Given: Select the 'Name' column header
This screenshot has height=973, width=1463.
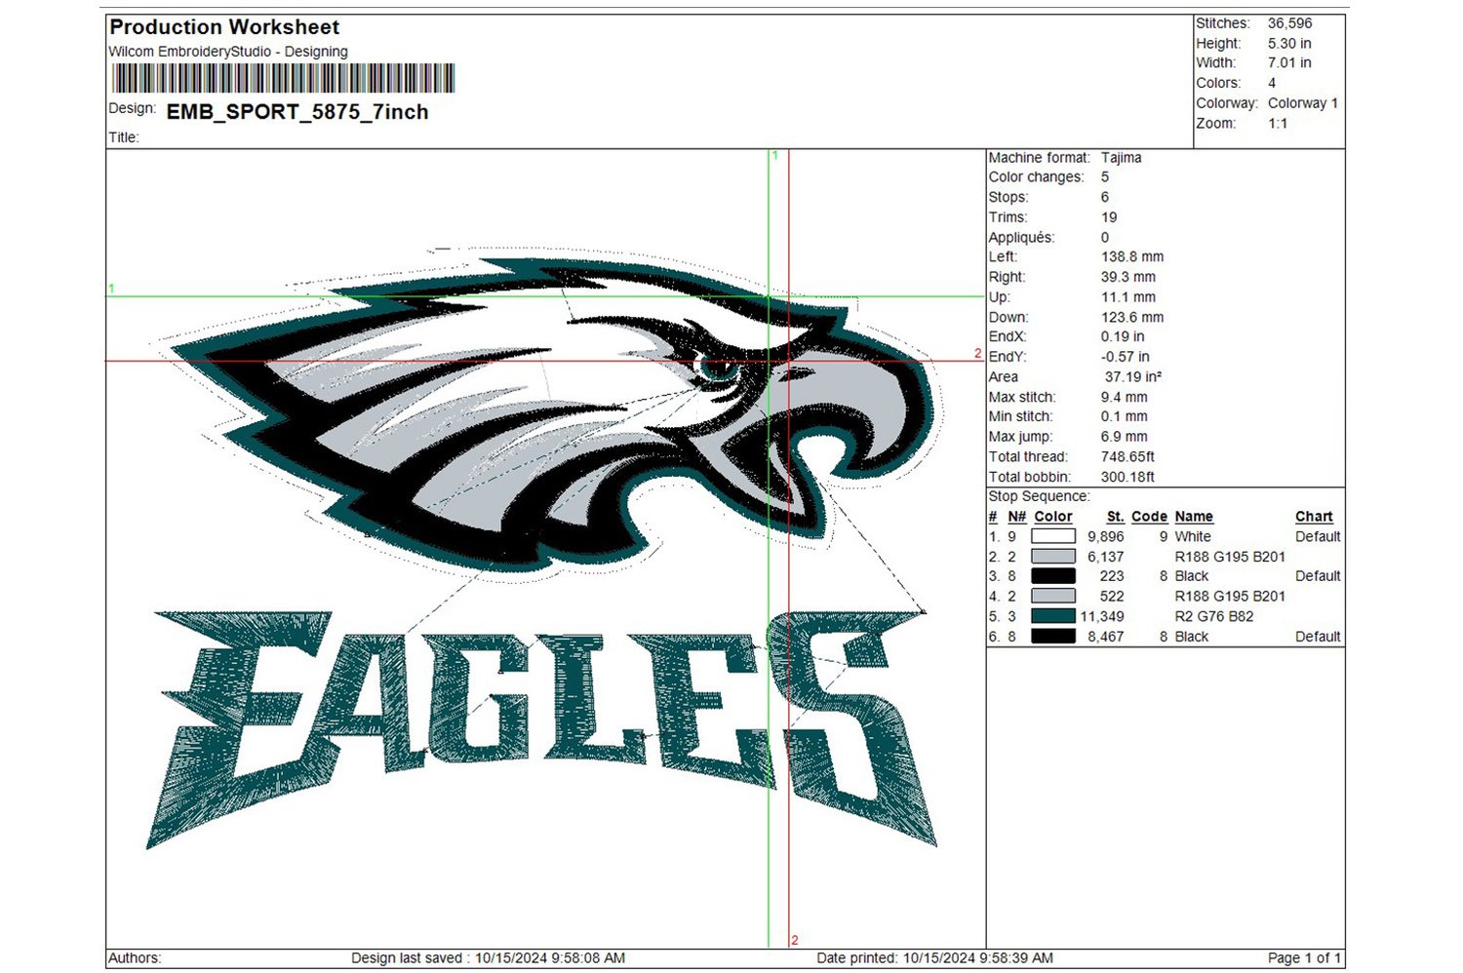Looking at the screenshot, I should (1194, 517).
